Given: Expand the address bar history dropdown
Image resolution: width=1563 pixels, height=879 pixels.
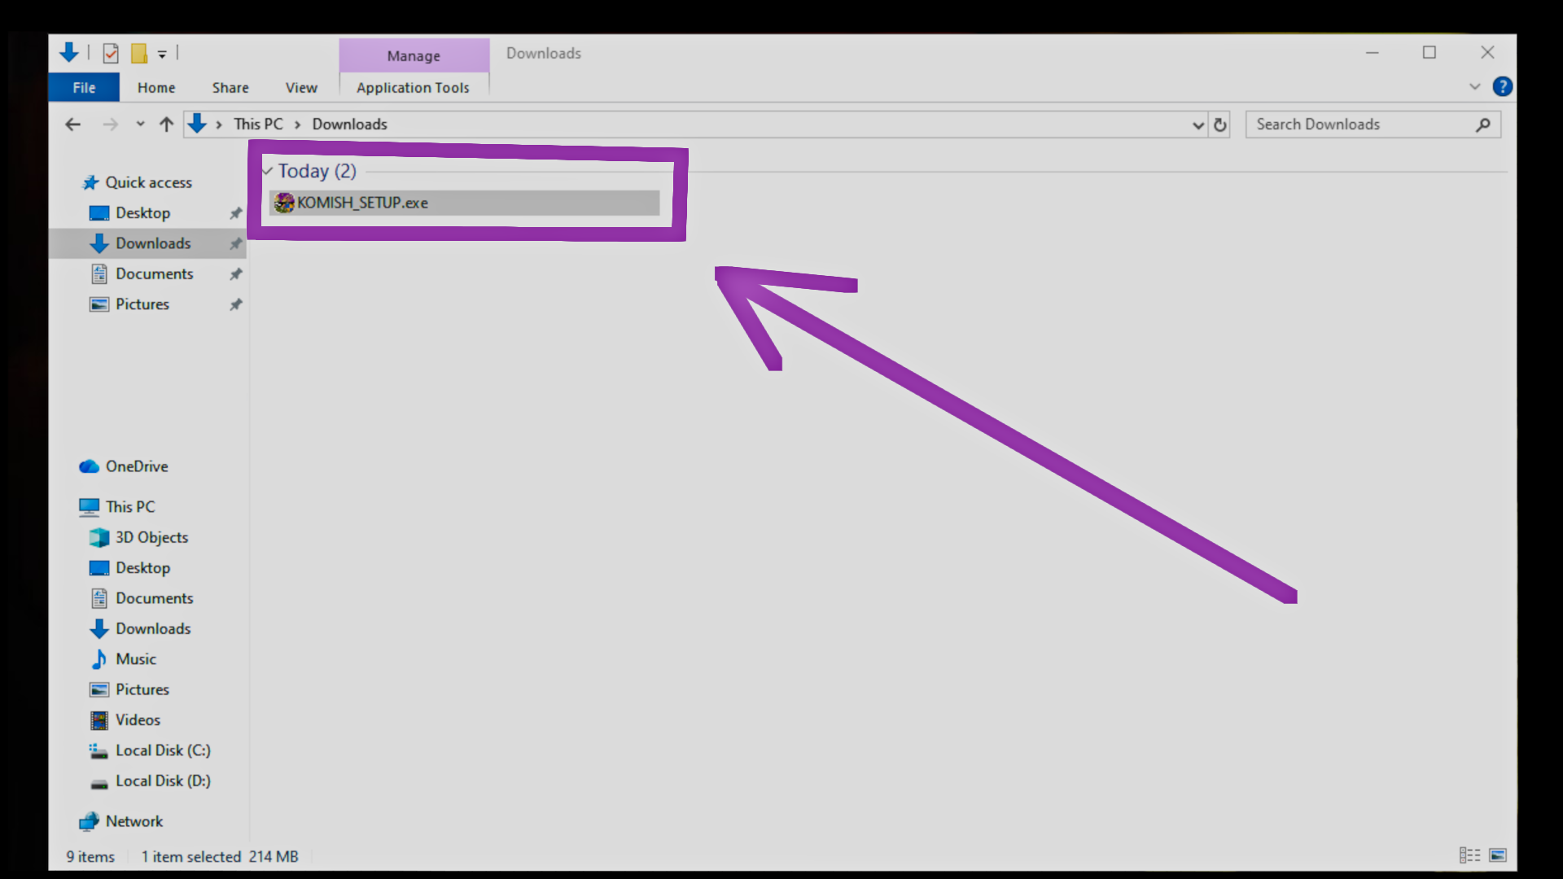Looking at the screenshot, I should point(1197,125).
